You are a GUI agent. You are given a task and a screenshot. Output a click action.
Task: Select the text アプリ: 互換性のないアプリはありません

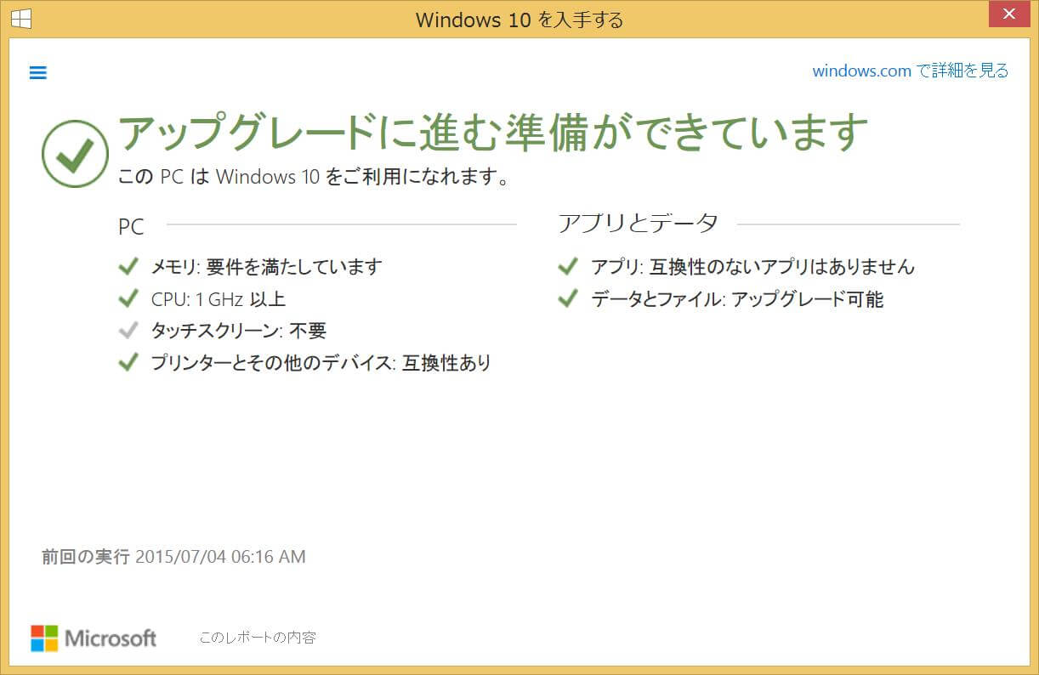pos(753,267)
